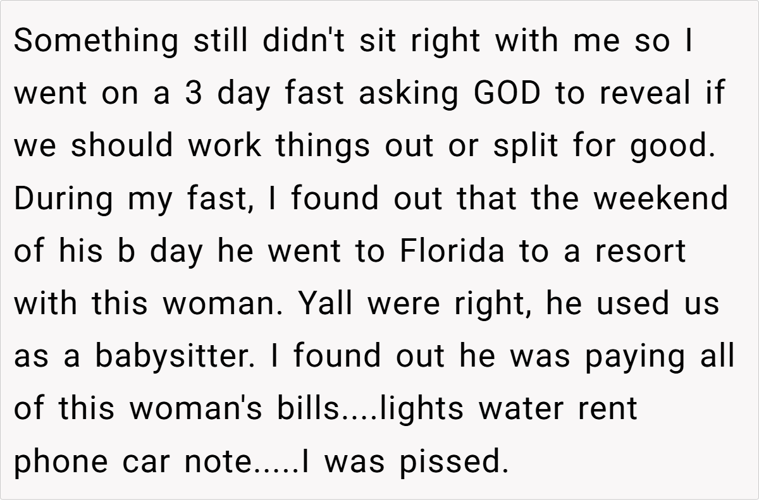759x500 pixels.
Task: Click the word "Florida"
Action: (x=452, y=252)
